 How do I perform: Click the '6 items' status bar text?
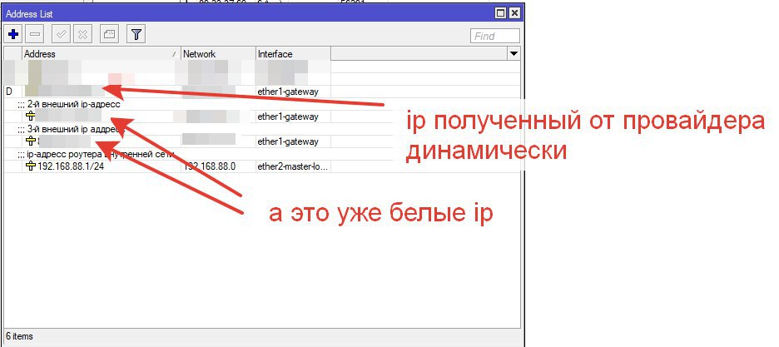pos(19,336)
